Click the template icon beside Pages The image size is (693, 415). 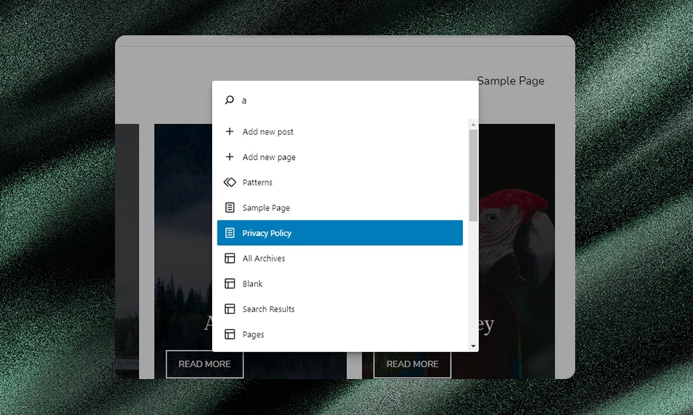[x=229, y=334]
